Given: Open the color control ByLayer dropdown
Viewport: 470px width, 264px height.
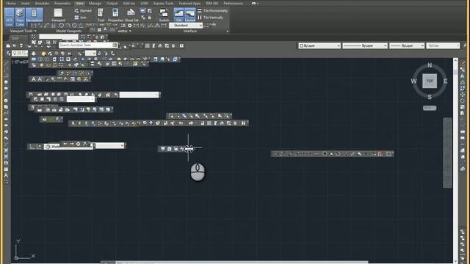Looking at the screenshot, I should pyautogui.click(x=319, y=45).
